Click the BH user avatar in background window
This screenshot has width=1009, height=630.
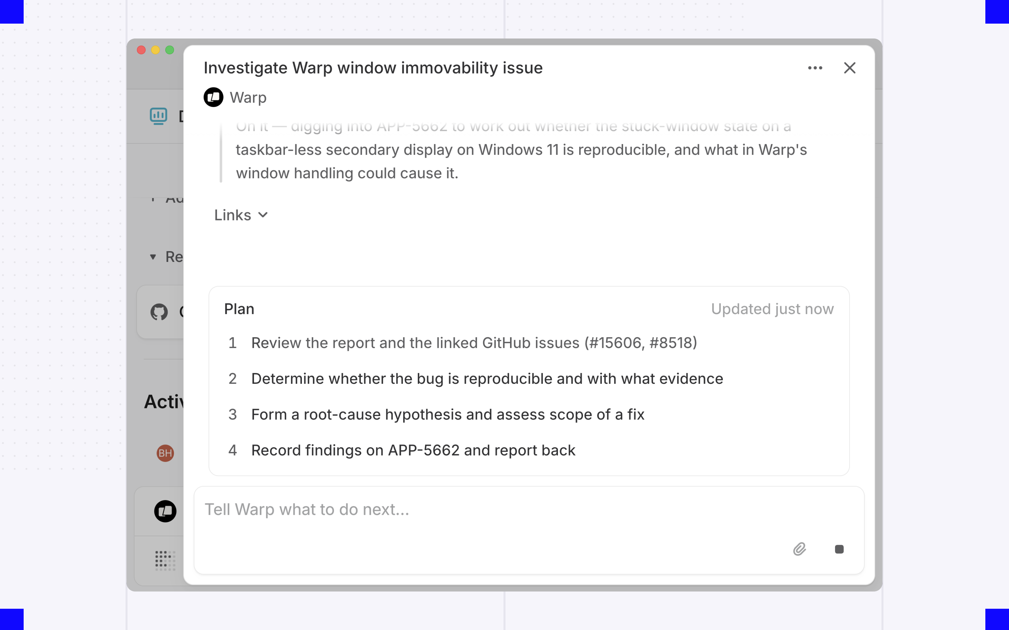coord(165,453)
